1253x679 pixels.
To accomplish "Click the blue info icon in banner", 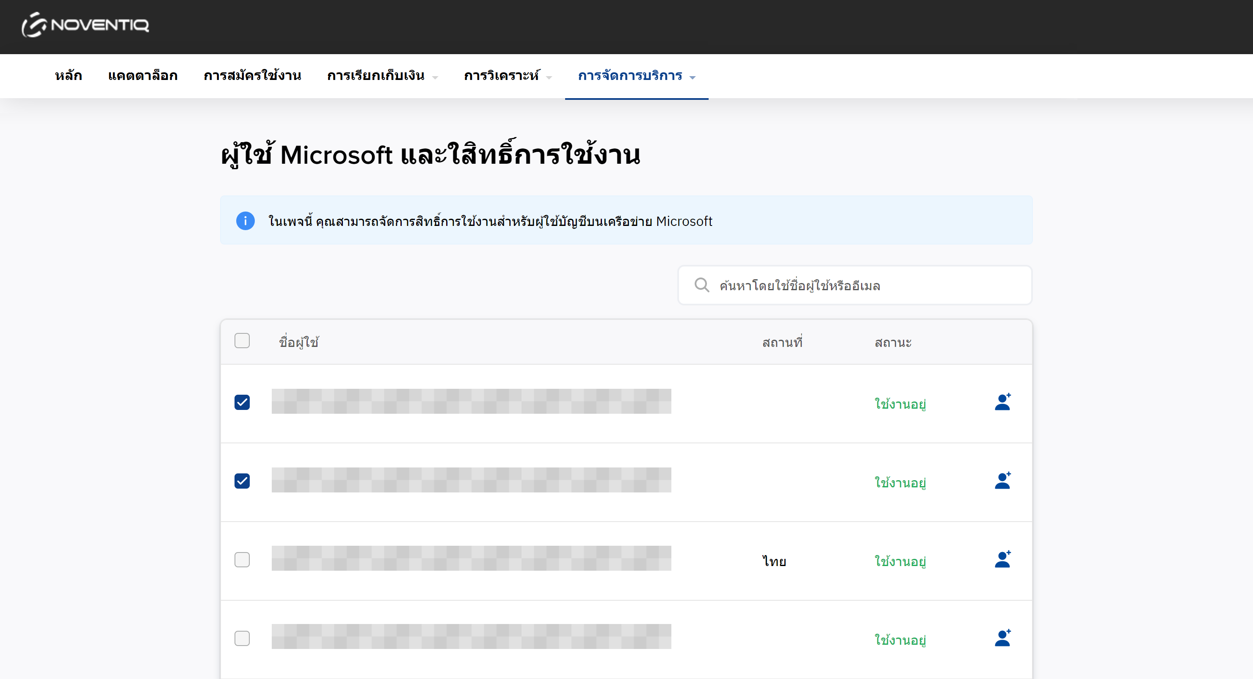I will [x=245, y=221].
